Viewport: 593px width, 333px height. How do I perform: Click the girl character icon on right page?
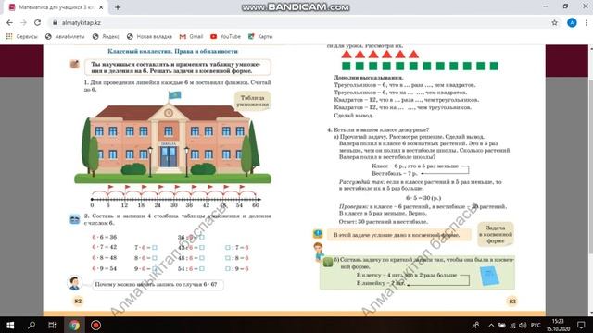point(319,252)
